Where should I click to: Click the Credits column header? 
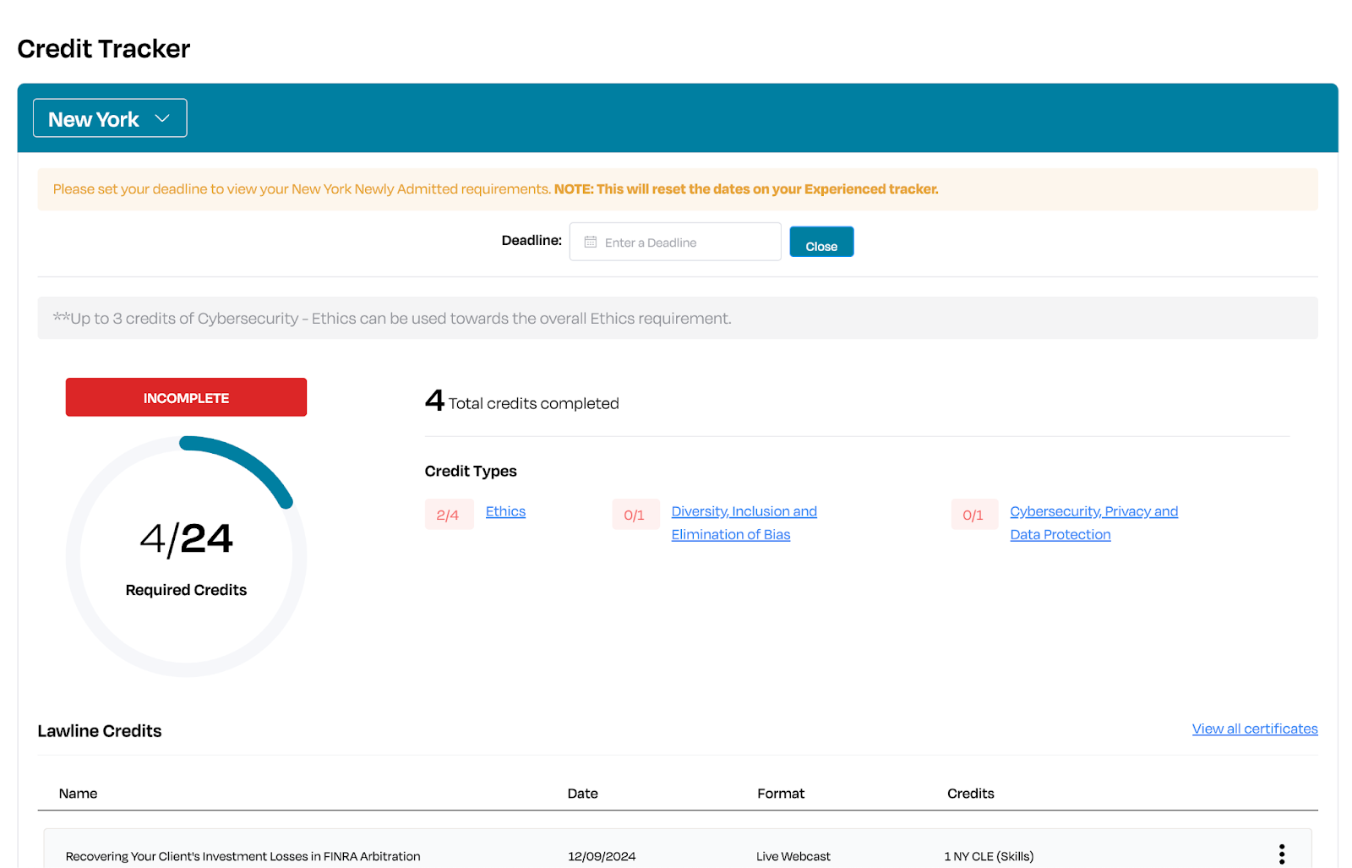click(970, 794)
